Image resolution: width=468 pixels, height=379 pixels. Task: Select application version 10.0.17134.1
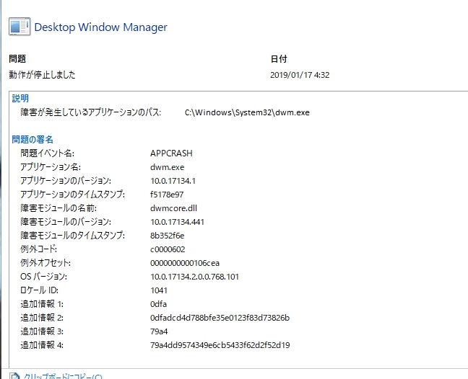(173, 181)
